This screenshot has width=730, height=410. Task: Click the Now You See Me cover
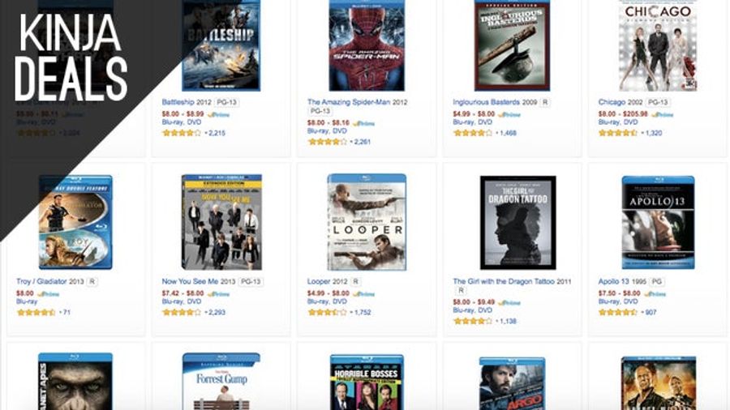221,222
